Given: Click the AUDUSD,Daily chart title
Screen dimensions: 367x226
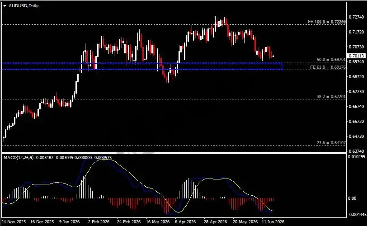Looking at the screenshot, I should pyautogui.click(x=24, y=6).
